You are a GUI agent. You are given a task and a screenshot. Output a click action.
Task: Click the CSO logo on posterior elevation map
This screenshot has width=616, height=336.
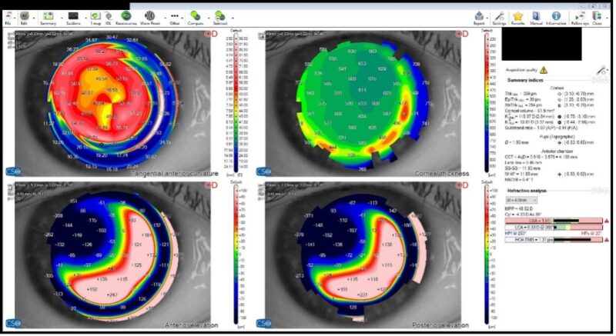[x=263, y=324]
